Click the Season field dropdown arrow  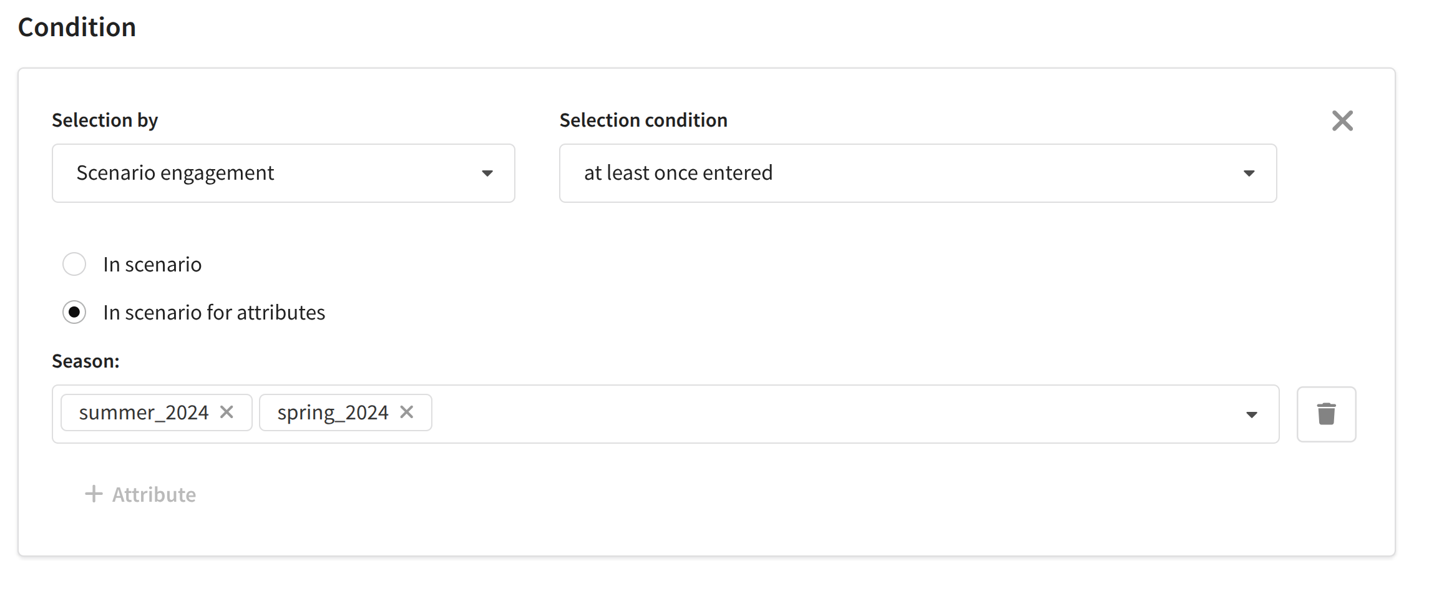coord(1251,415)
